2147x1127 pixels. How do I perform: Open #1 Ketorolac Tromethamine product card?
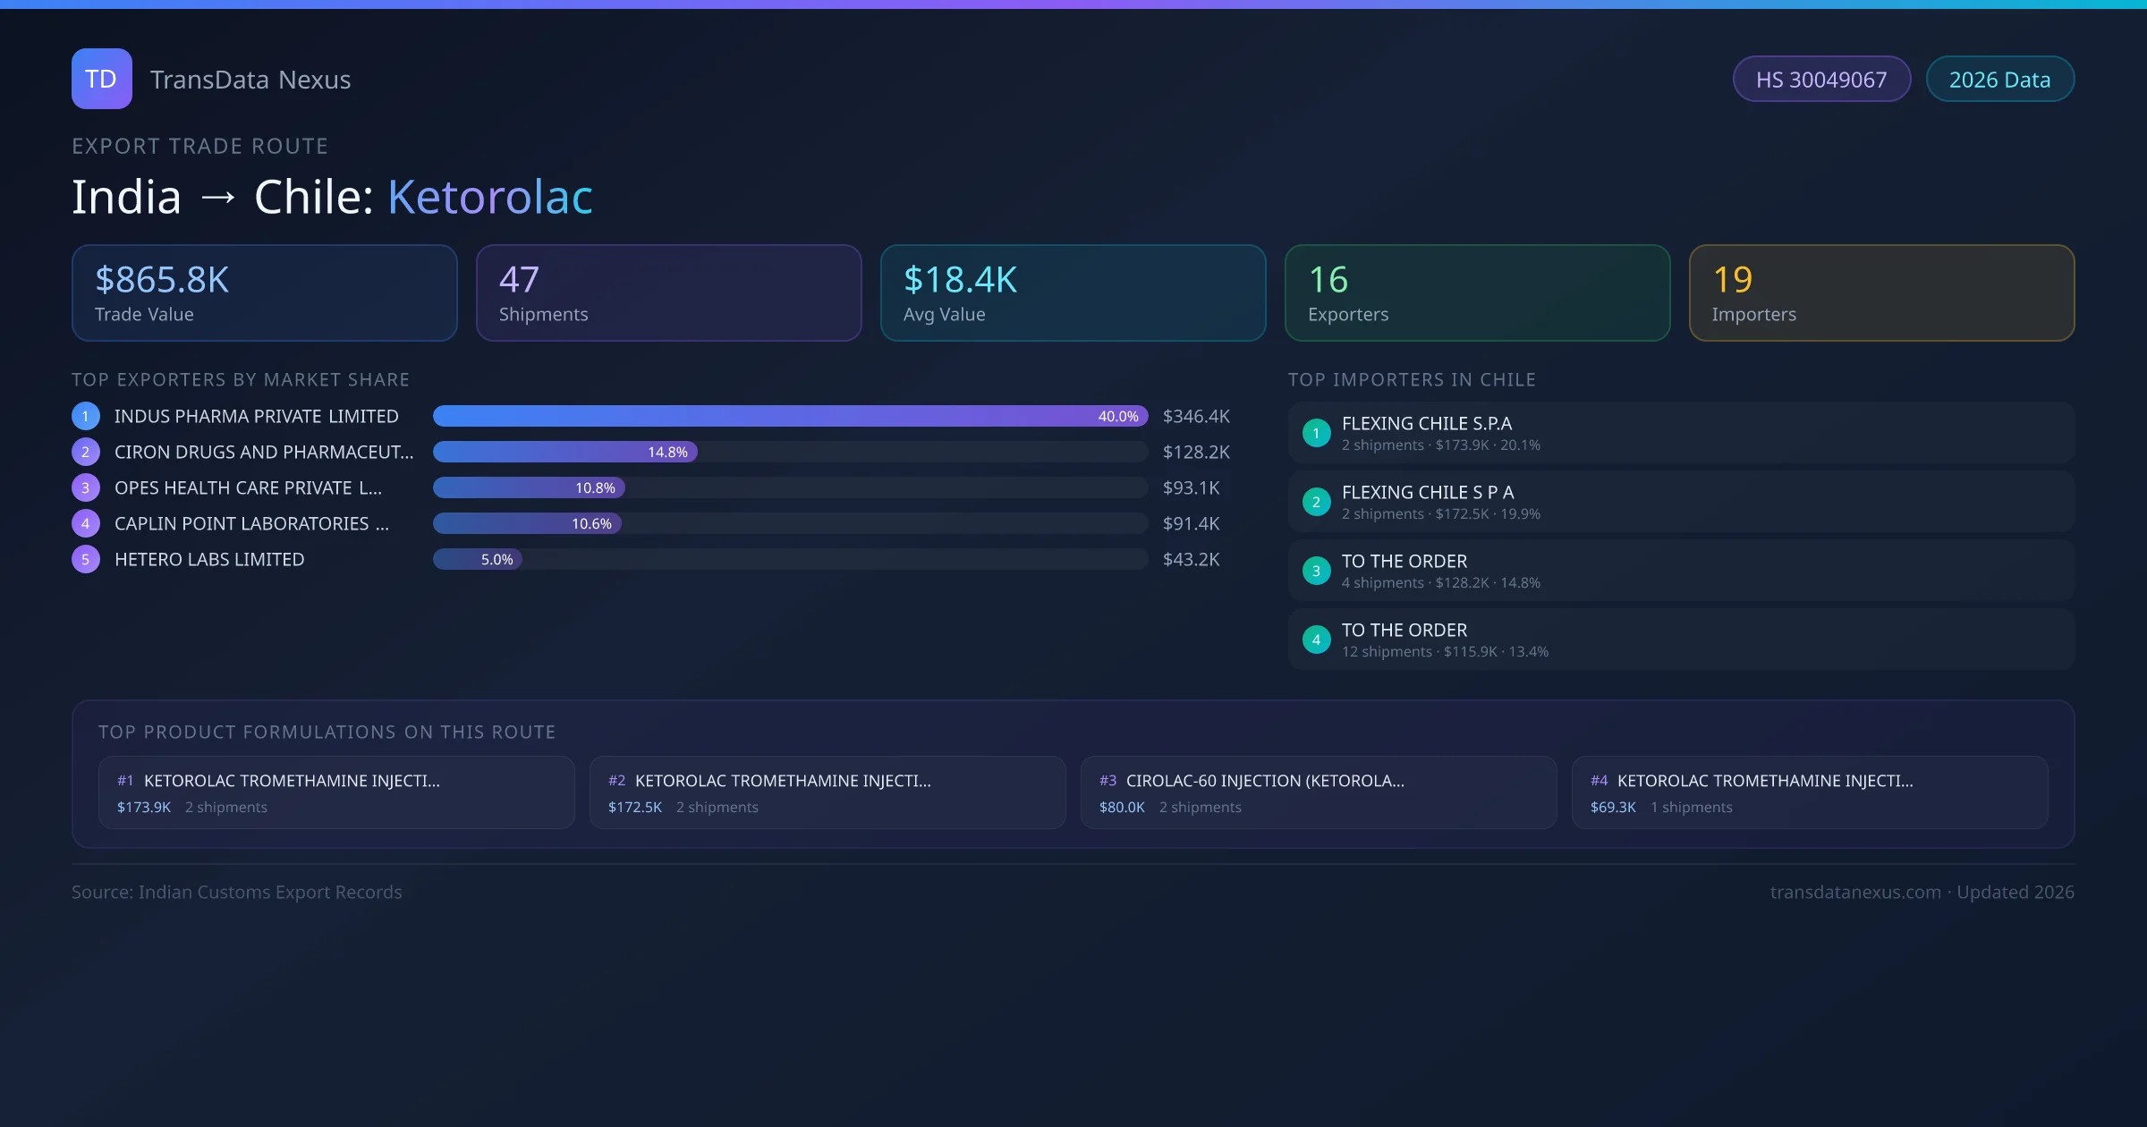pyautogui.click(x=335, y=792)
